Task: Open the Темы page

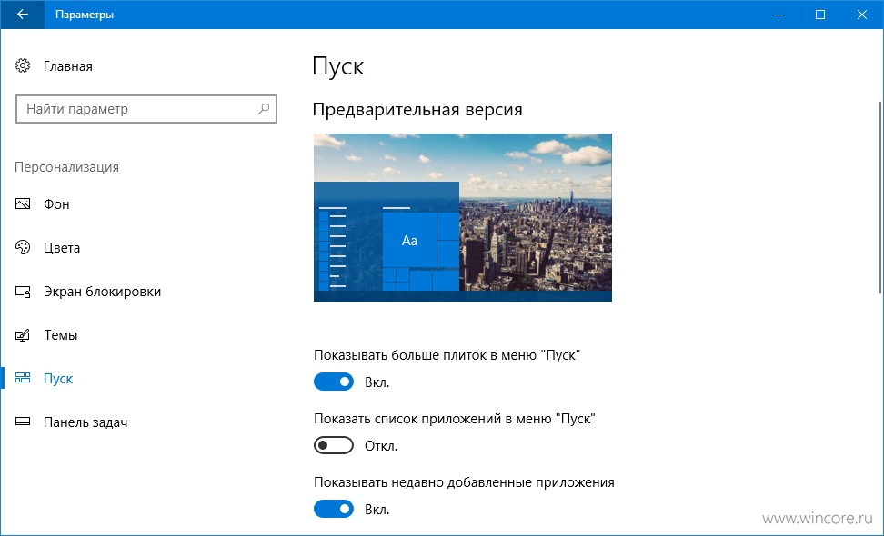Action: pyautogui.click(x=60, y=335)
